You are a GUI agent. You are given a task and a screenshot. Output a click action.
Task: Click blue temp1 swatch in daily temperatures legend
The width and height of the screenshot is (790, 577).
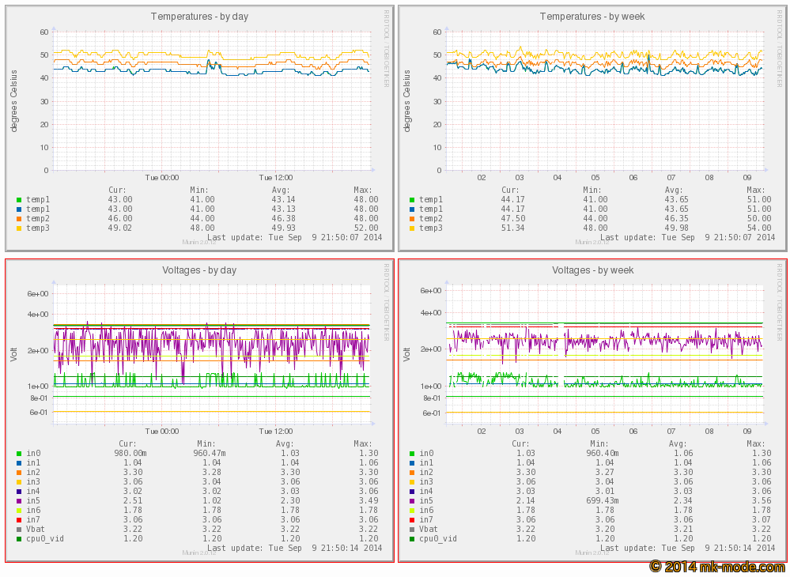[x=19, y=209]
